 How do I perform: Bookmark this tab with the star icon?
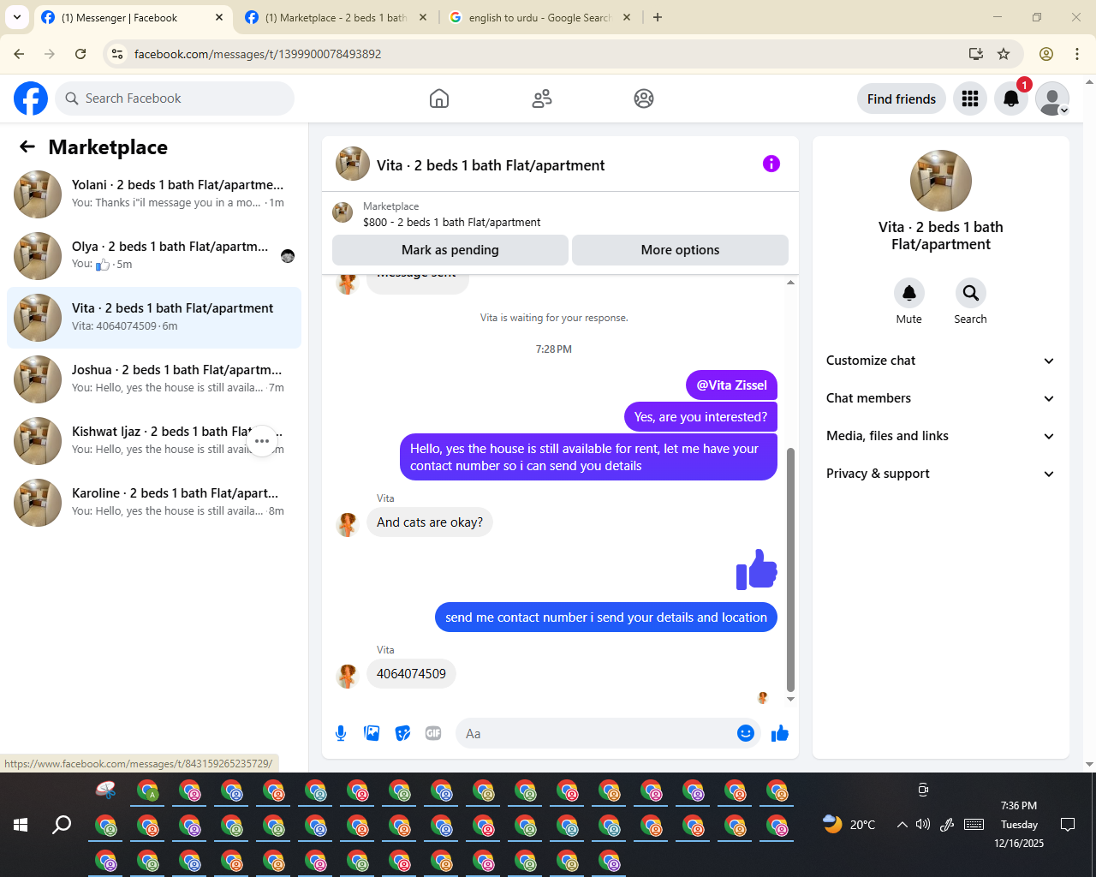pos(1004,54)
